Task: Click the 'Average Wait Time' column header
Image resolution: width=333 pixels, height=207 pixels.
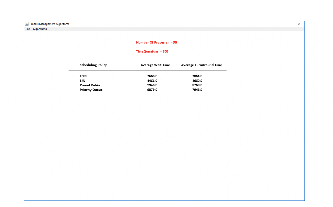Action: coord(155,65)
